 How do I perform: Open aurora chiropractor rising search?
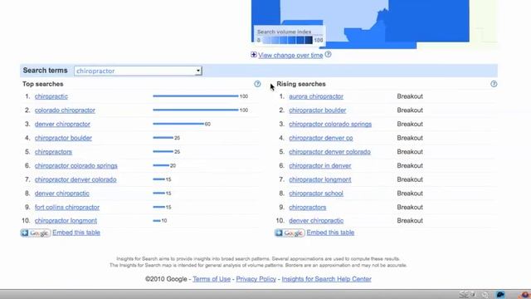tap(316, 96)
